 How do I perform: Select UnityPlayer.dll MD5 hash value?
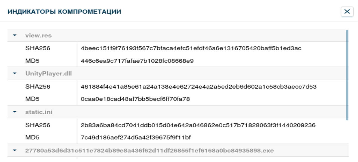[135, 99]
